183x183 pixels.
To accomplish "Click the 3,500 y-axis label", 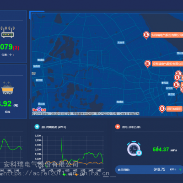I will click(38, 136).
